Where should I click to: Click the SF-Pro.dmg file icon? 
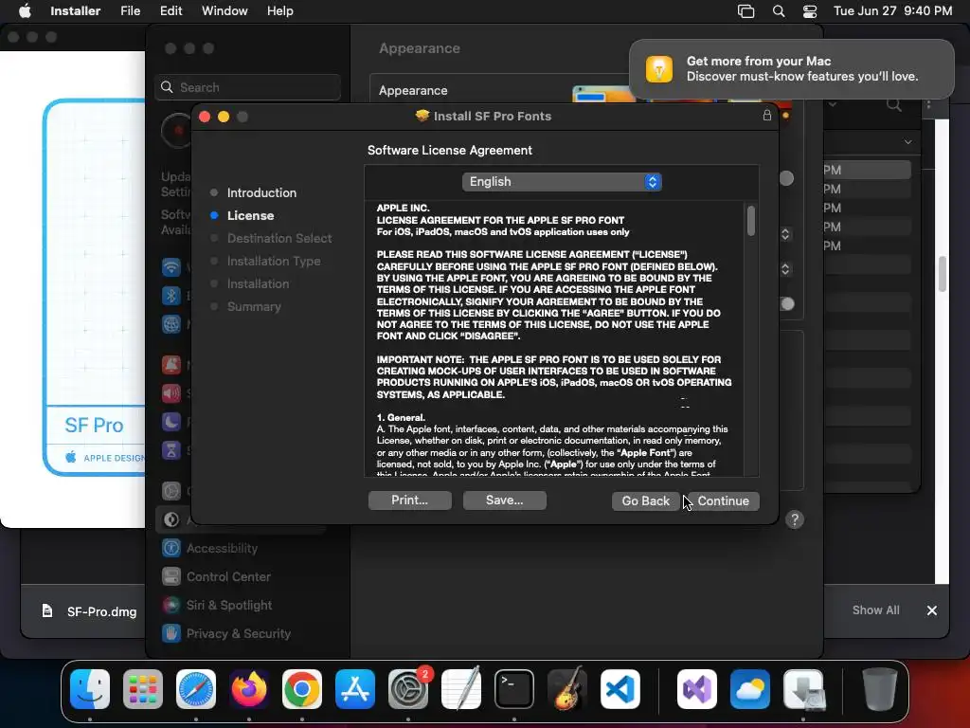tap(47, 611)
